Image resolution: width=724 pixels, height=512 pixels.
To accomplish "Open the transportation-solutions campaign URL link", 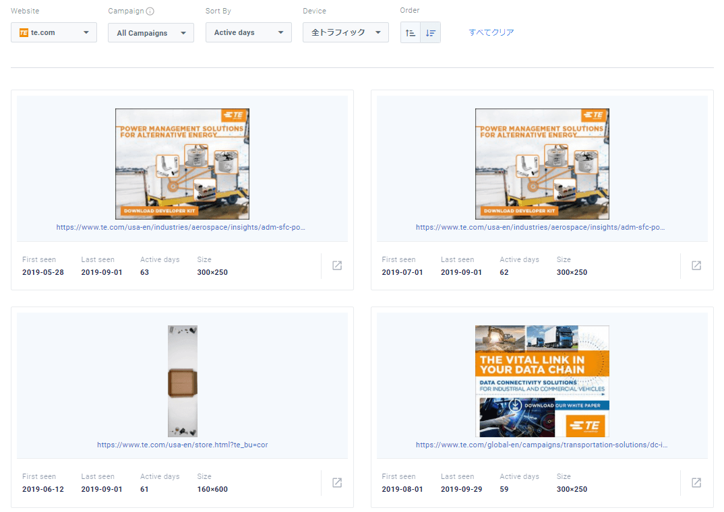I will point(542,445).
